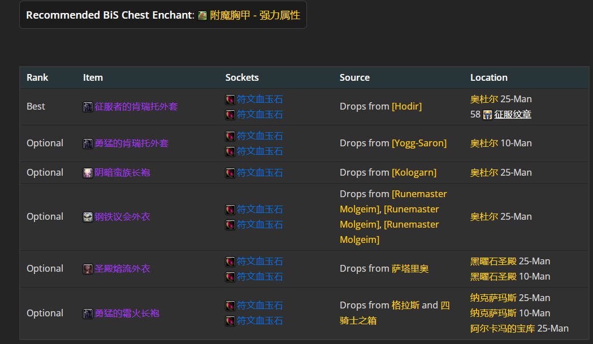This screenshot has height=344, width=593.
Task: Follow the 征服纹章 underlined link
Action: [513, 115]
